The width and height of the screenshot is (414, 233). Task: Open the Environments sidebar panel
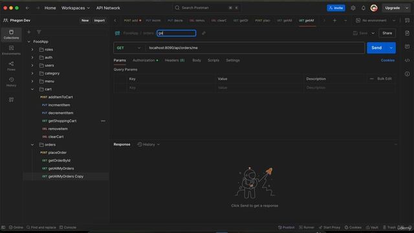tap(11, 50)
